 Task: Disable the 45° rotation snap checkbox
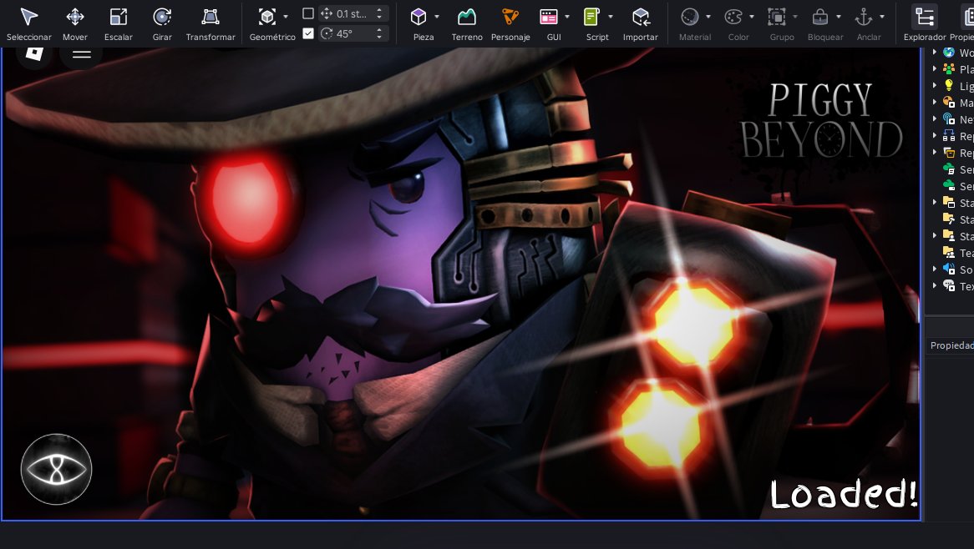point(308,33)
